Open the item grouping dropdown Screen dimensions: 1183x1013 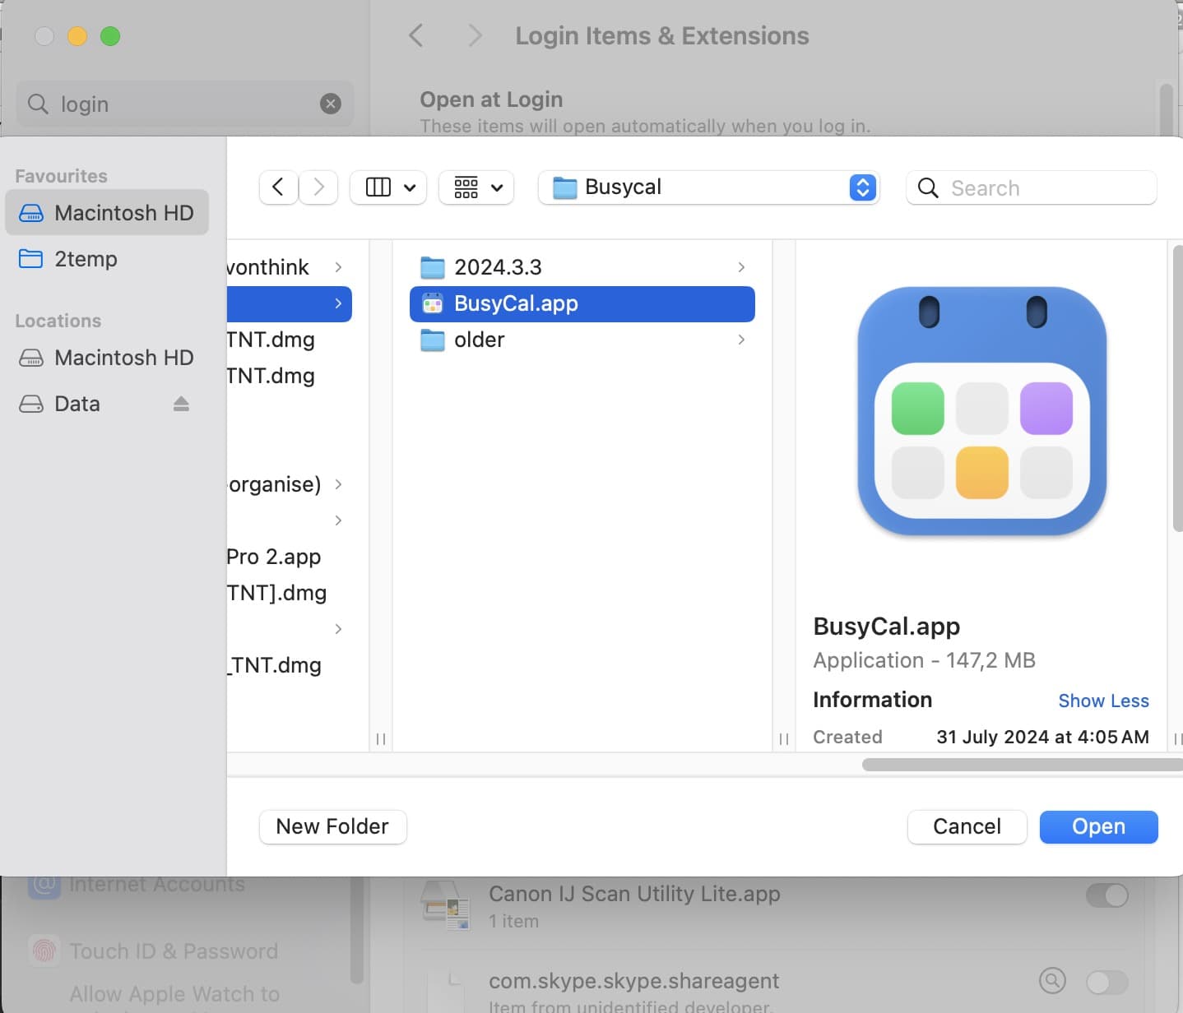477,187
